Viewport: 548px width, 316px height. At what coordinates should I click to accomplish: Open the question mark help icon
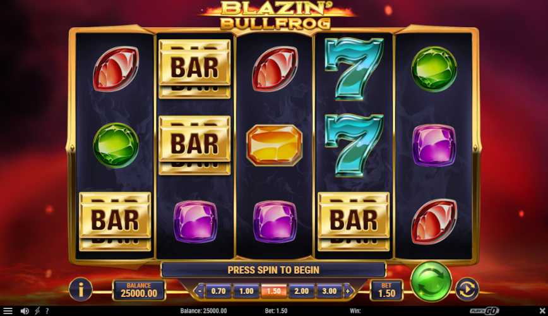47,311
